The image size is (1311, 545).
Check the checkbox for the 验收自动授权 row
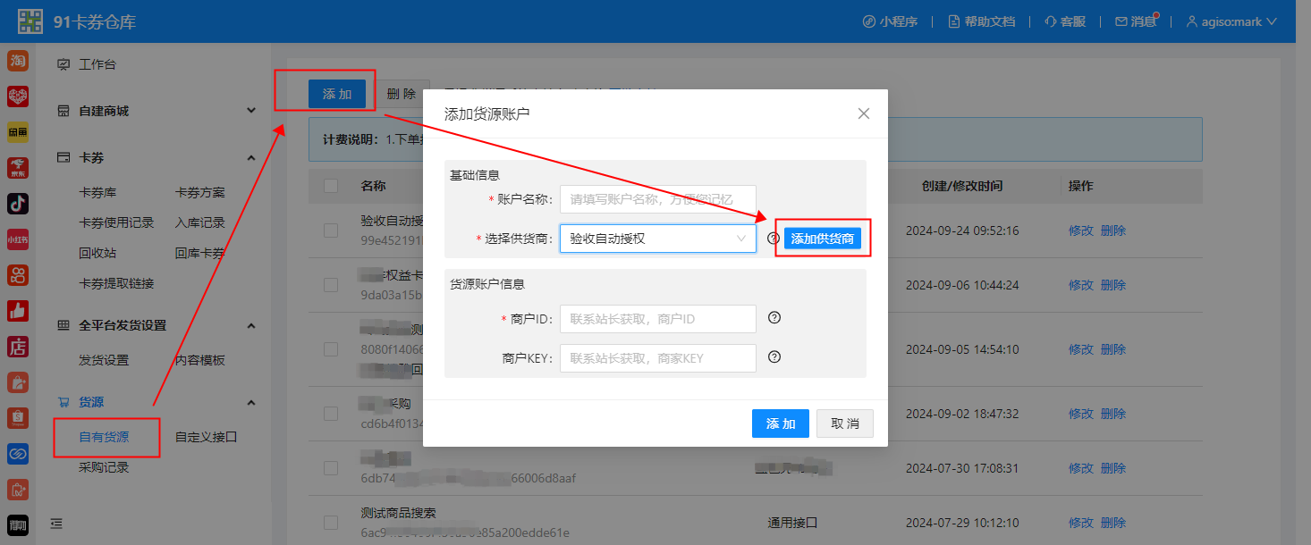pyautogui.click(x=331, y=231)
